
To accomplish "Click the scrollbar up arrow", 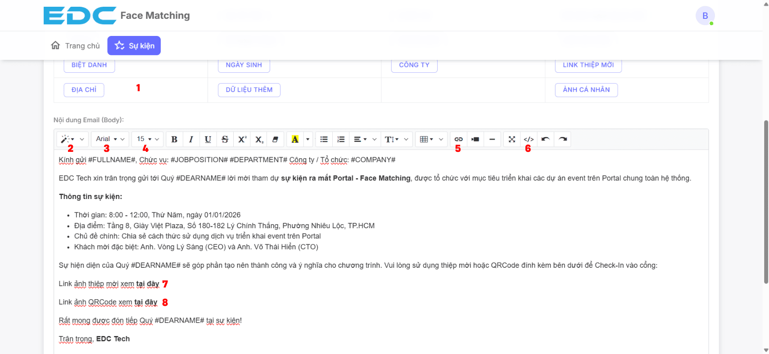I will [766, 3].
